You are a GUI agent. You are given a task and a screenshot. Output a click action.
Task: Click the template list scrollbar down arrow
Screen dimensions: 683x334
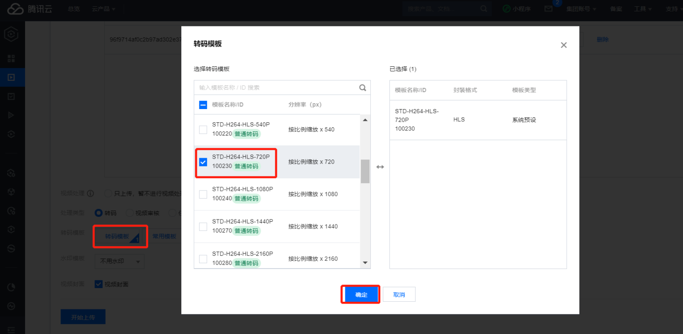point(365,263)
